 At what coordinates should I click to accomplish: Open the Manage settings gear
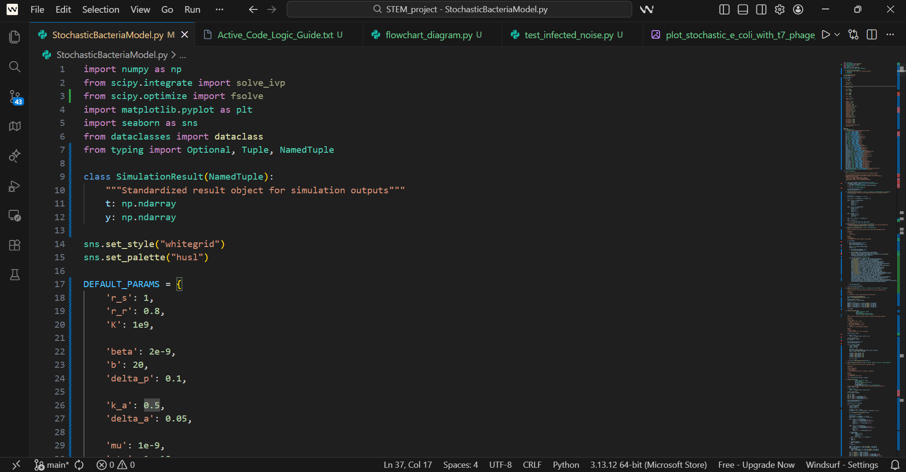[779, 9]
